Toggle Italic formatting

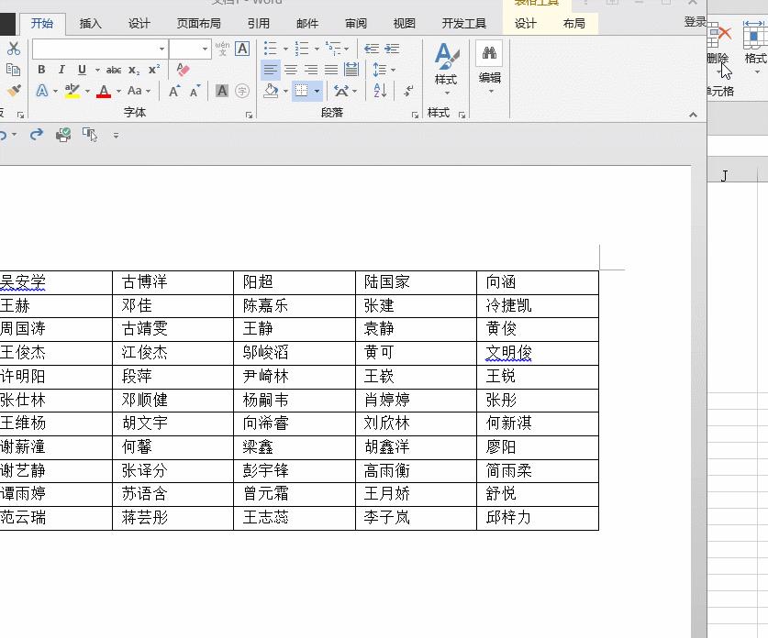point(61,69)
